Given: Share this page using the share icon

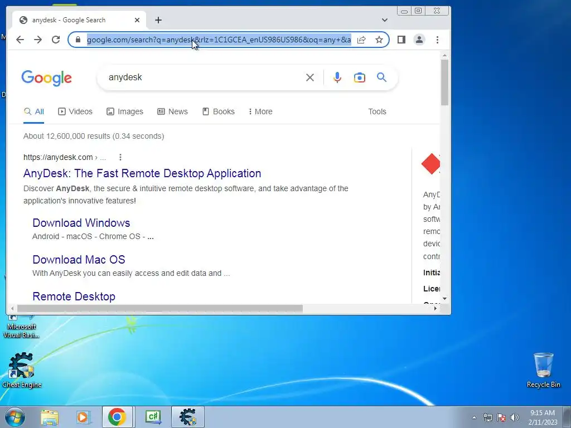Looking at the screenshot, I should coord(361,40).
